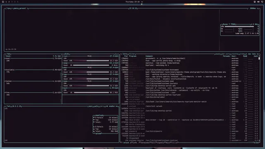Open the Omarchy menu icon in top bar
The image size is (265, 149).
(x=3, y=2)
